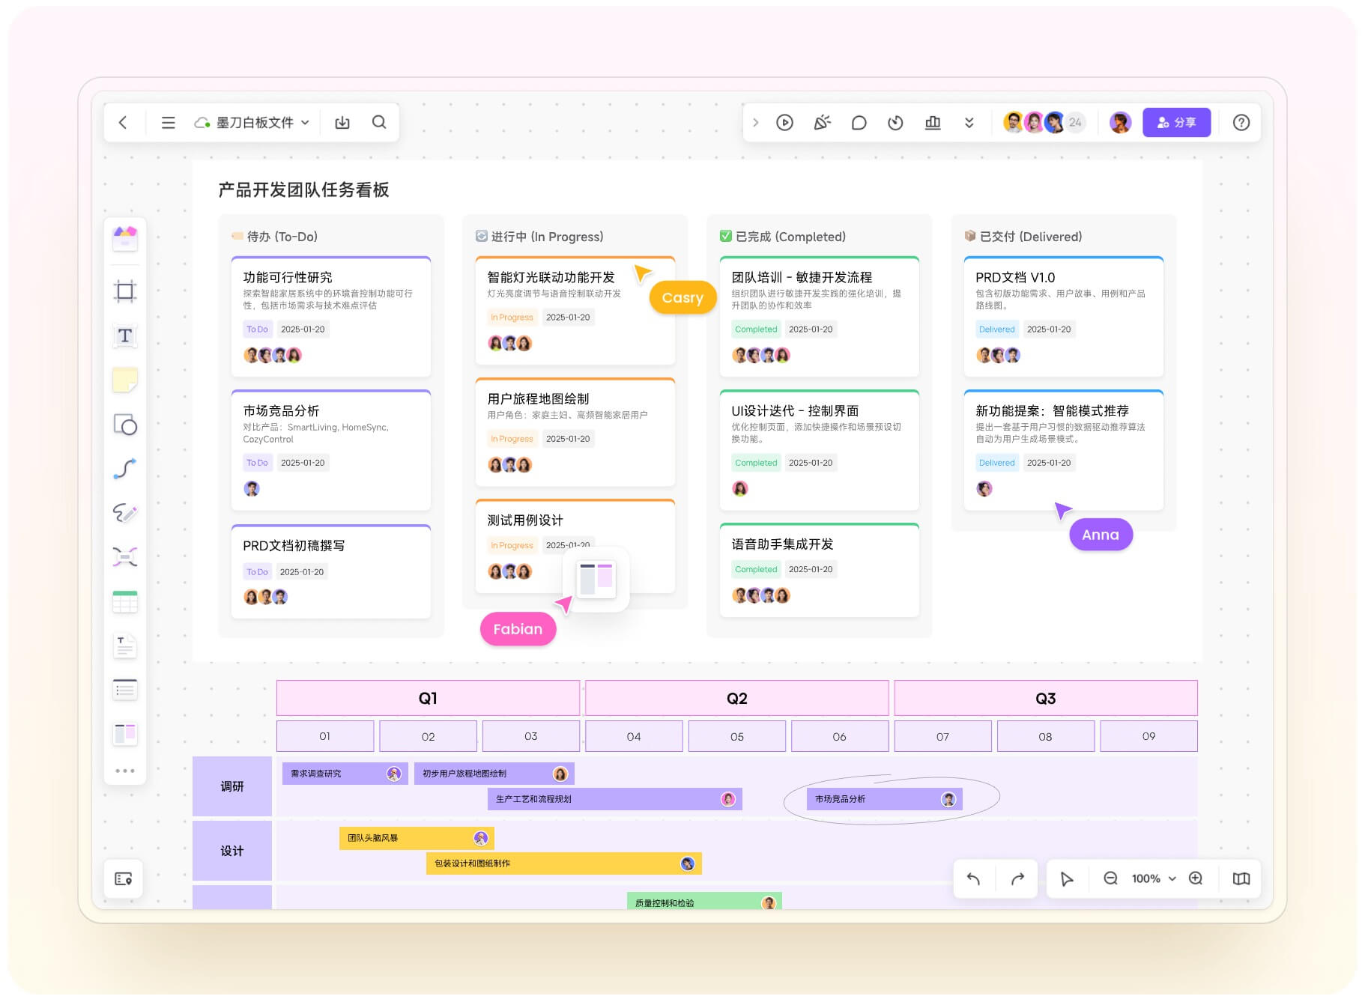This screenshot has width=1362, height=1002.
Task: Open the 语音助手集成开发 card
Action: pos(820,570)
